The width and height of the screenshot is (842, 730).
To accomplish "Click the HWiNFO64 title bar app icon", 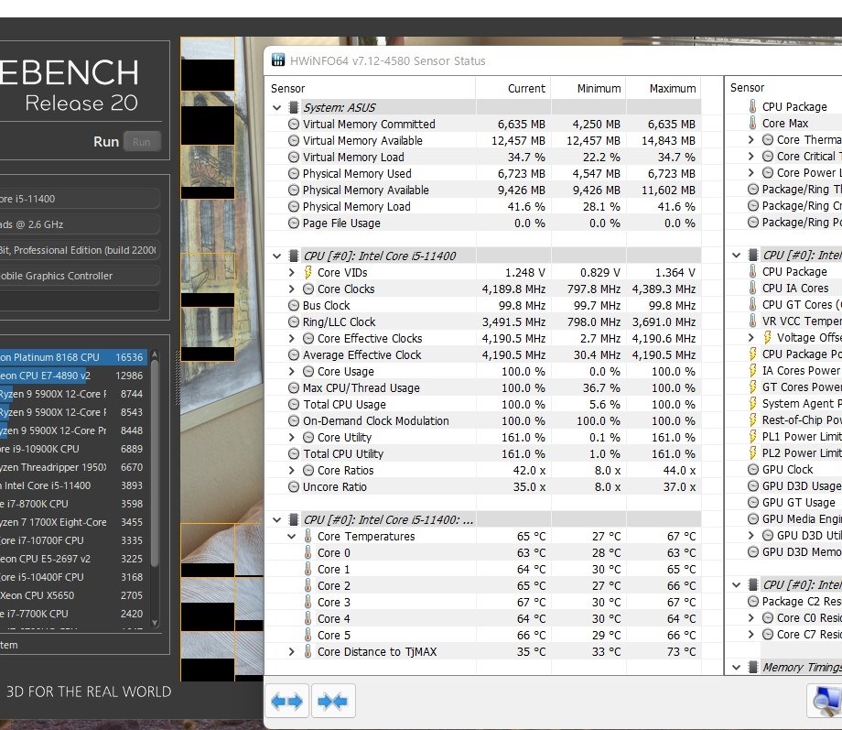I will point(277,60).
